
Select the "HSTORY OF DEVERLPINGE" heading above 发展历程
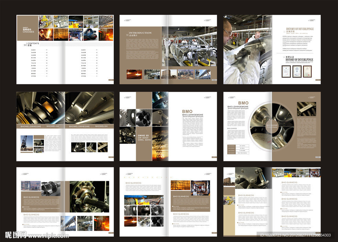[300, 29]
